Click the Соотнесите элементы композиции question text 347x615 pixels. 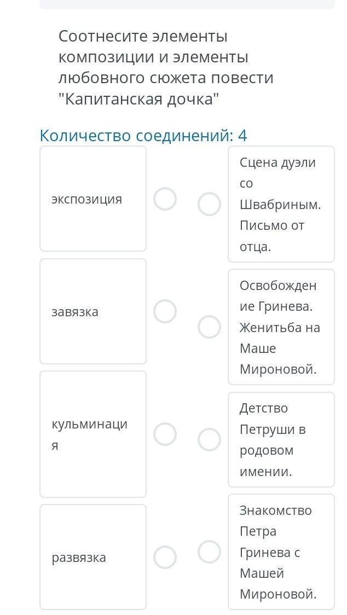[166, 67]
